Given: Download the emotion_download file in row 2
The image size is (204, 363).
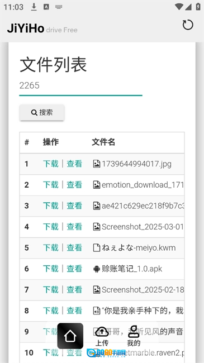Looking at the screenshot, I should [50, 185].
